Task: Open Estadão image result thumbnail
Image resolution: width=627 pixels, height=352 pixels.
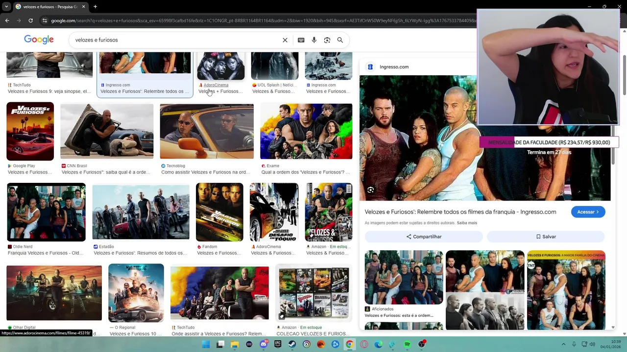Action: pyautogui.click(x=141, y=212)
